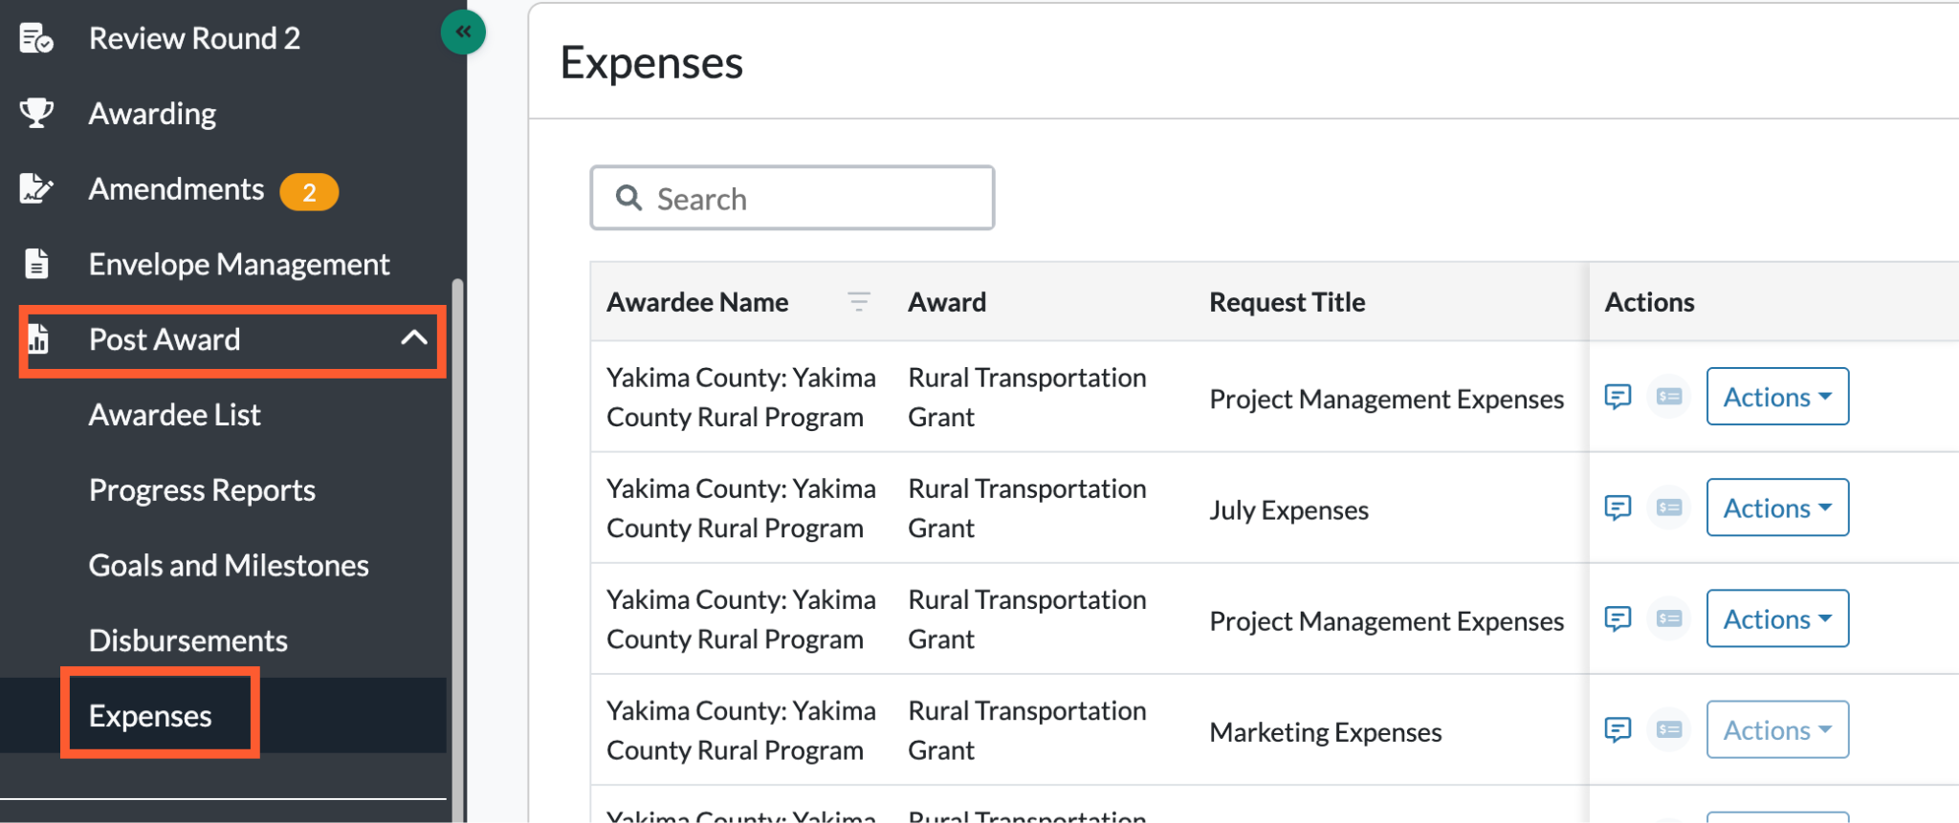Open Actions dropdown for Marketing Expenses
The width and height of the screenshot is (1959, 823).
pos(1777,729)
